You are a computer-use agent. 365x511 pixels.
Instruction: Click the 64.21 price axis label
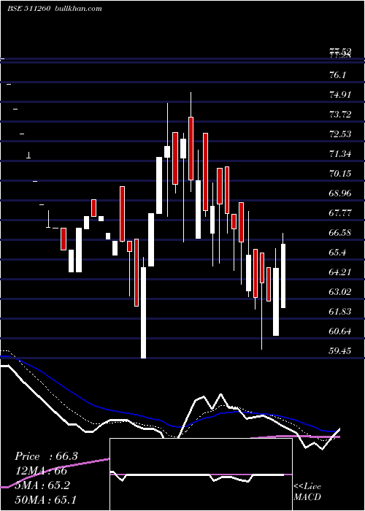point(340,272)
